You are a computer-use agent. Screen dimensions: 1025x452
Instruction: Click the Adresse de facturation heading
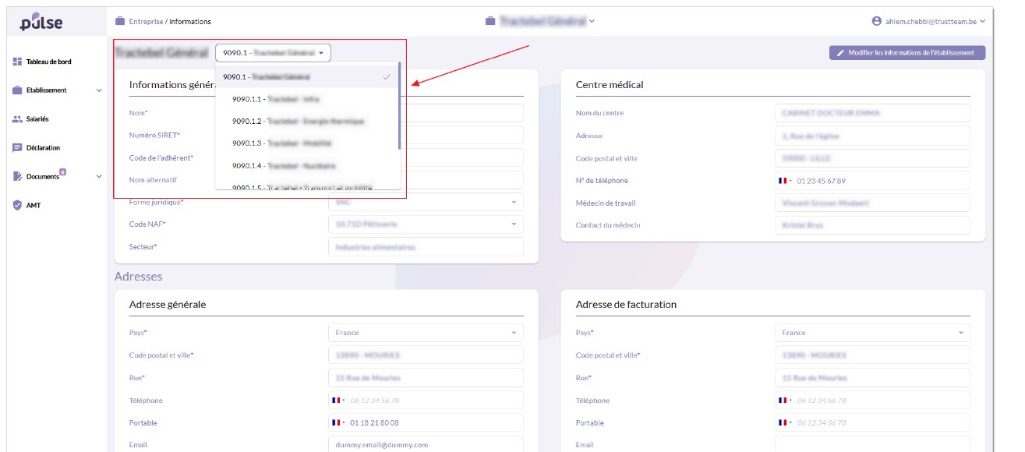coord(626,304)
